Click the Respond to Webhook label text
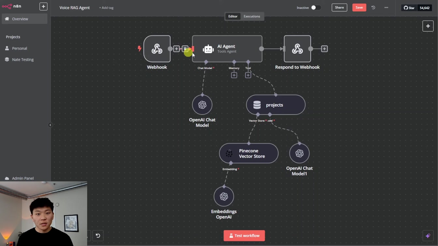The width and height of the screenshot is (438, 246). (297, 67)
